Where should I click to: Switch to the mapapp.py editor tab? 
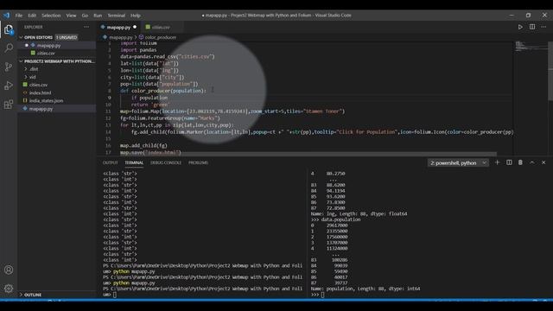118,27
